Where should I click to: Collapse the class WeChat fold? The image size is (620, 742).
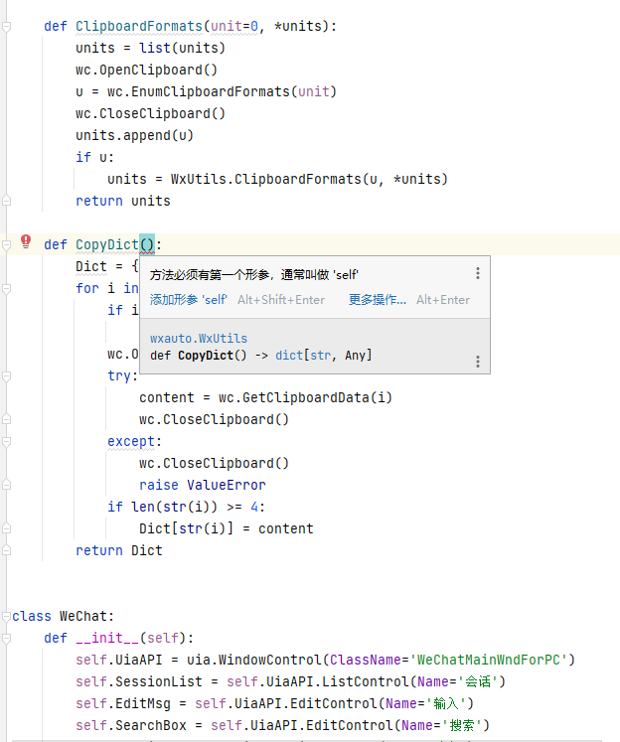click(6, 616)
